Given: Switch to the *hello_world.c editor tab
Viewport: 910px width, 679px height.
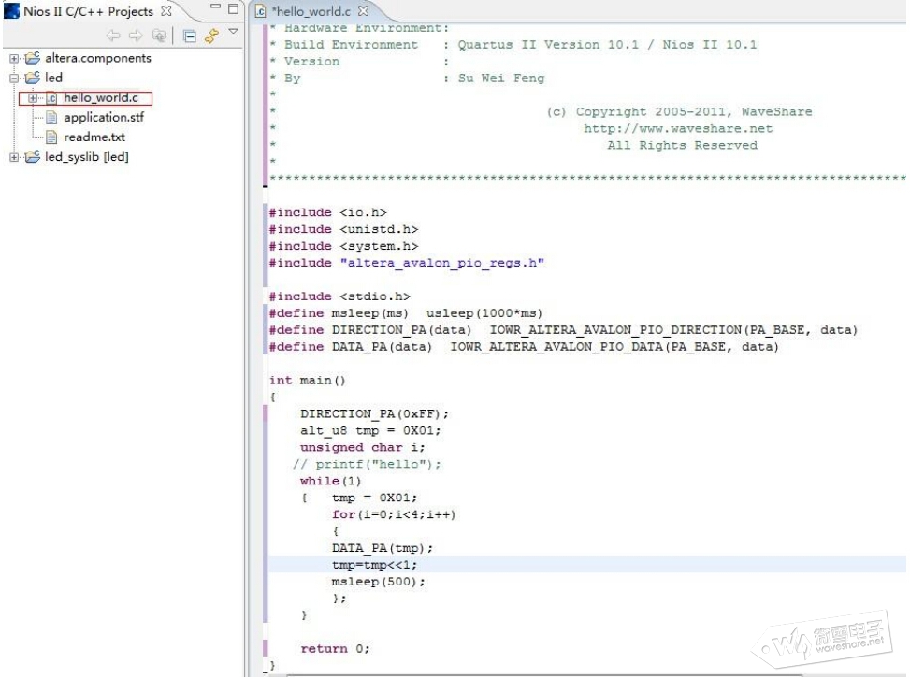Looking at the screenshot, I should (312, 11).
